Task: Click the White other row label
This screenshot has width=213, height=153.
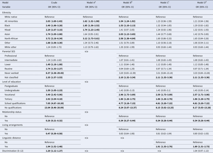Action: pos(10,47)
